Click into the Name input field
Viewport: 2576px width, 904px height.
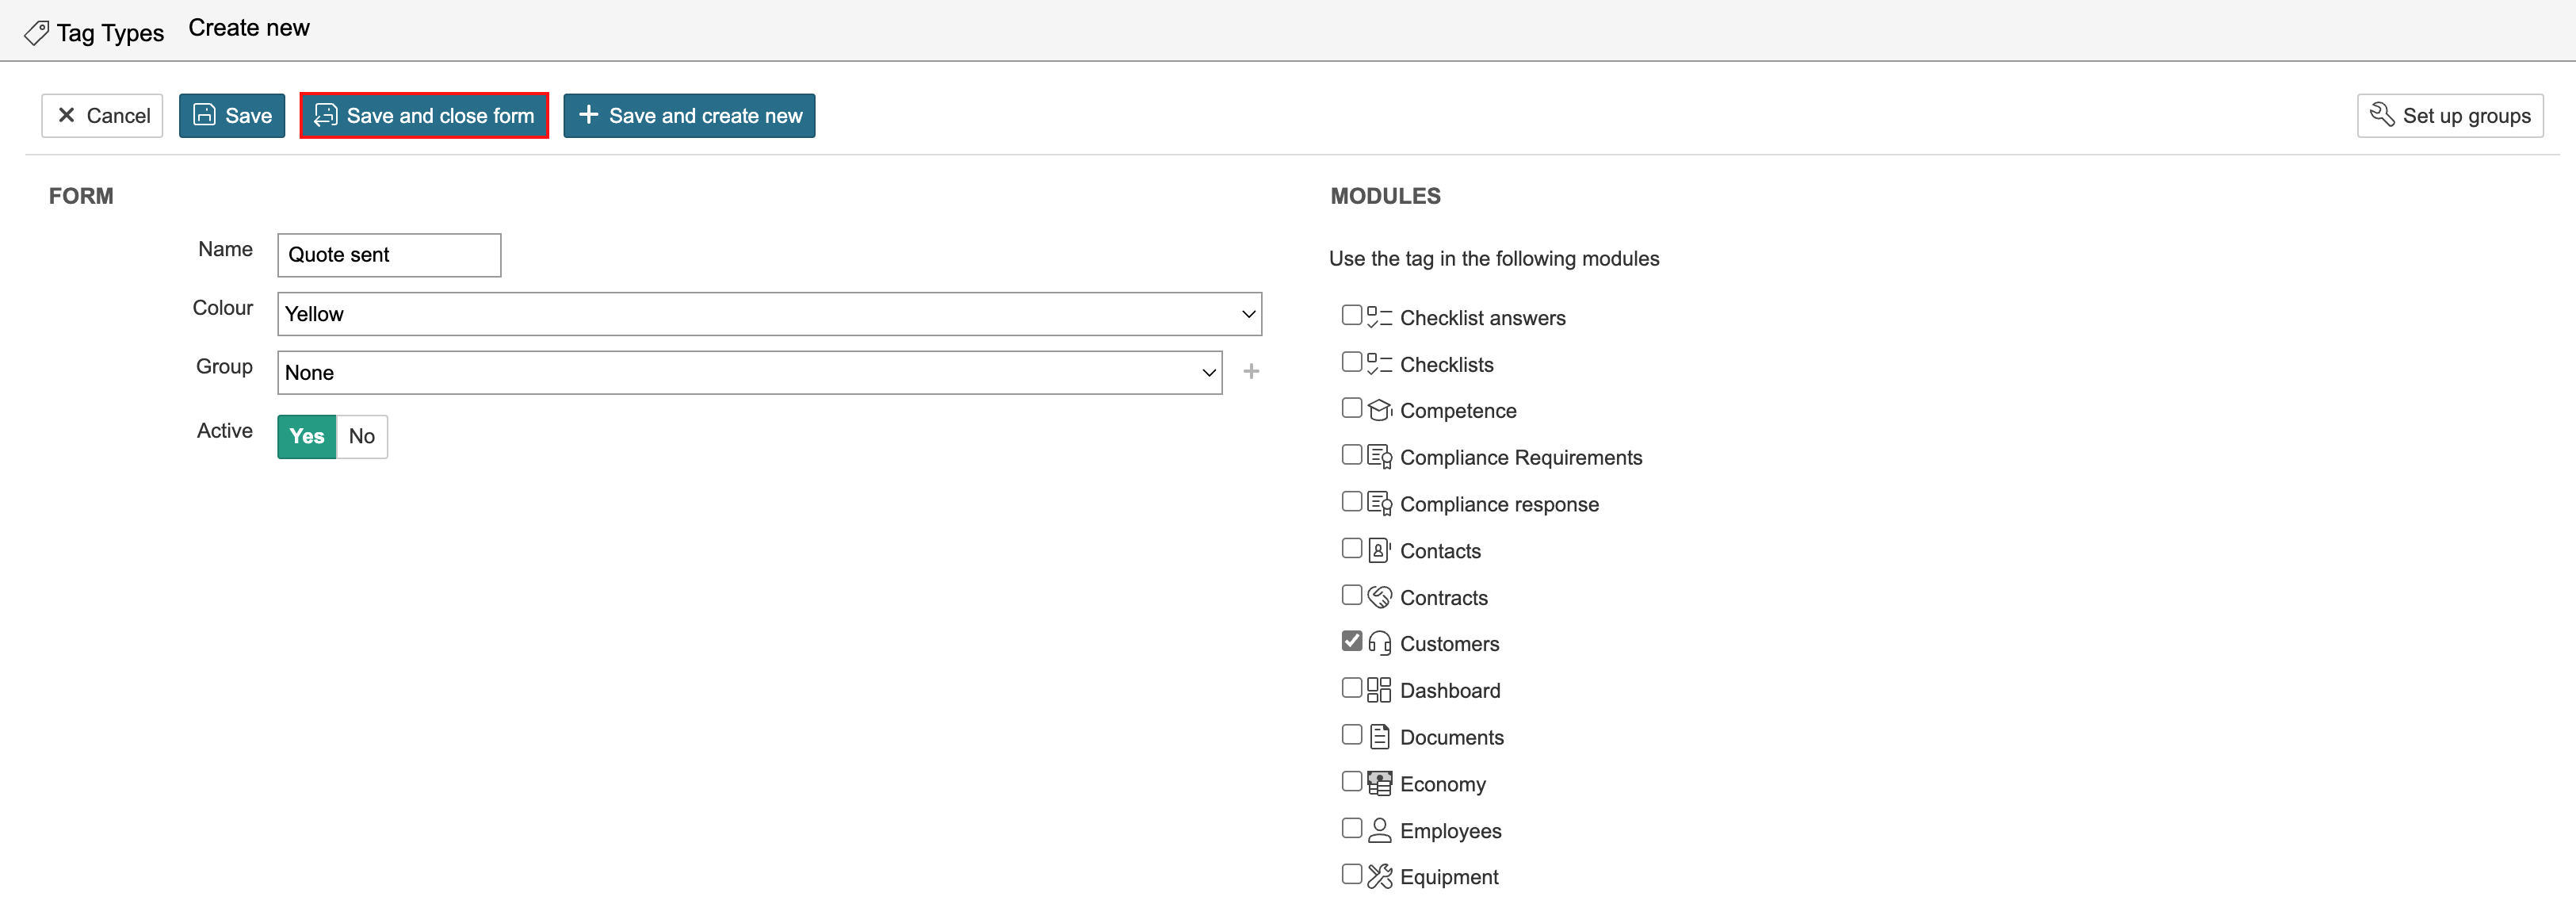point(389,255)
